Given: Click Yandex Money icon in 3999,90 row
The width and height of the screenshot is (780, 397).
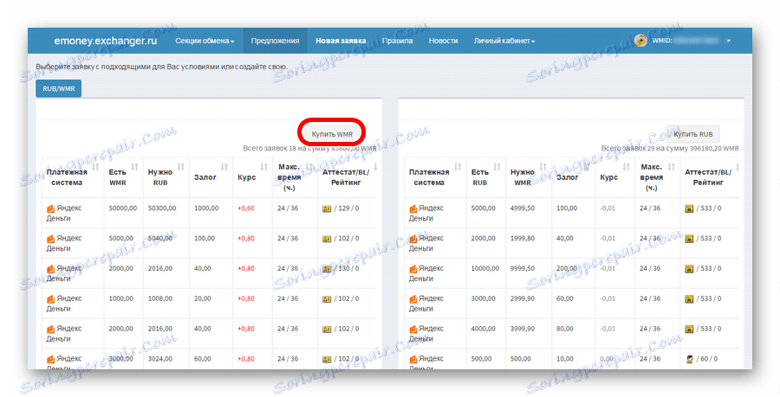Looking at the screenshot, I should coord(413,329).
